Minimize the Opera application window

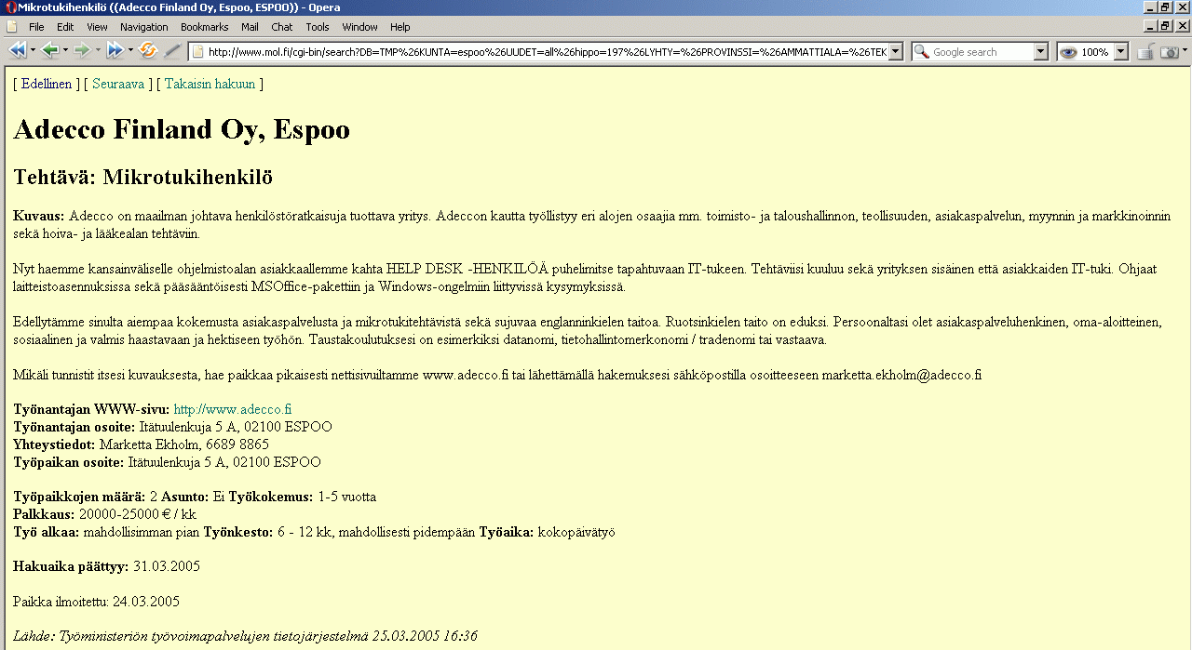[x=1151, y=7]
